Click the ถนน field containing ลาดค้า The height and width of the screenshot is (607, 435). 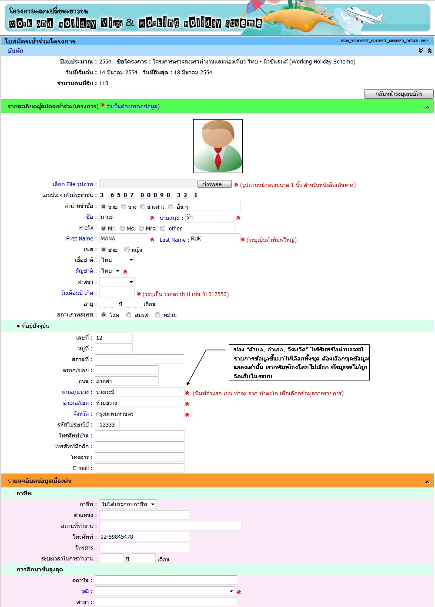click(127, 381)
